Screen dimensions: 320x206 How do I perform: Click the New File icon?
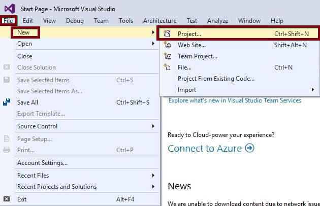(x=167, y=67)
